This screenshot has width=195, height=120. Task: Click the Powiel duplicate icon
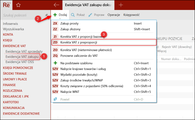(x=55, y=99)
